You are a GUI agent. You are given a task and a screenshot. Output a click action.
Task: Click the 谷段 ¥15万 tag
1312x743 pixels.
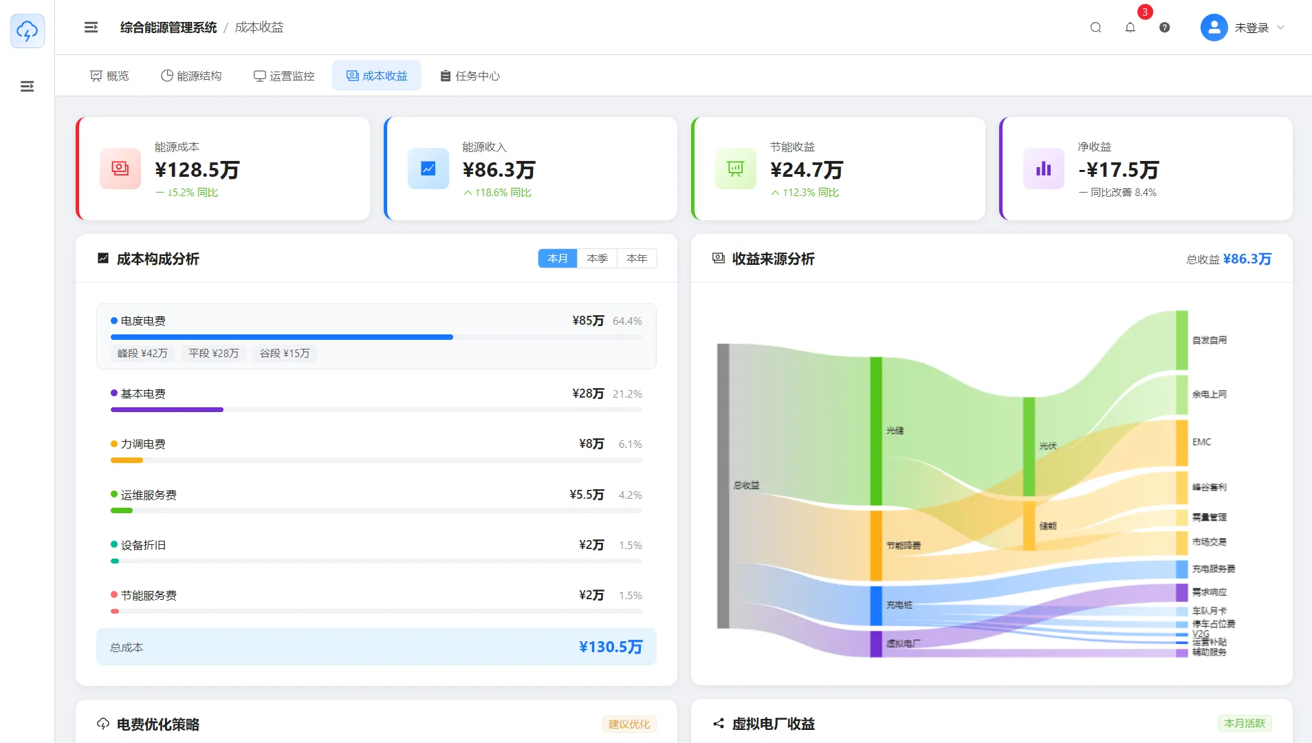(285, 353)
